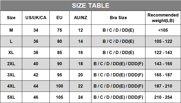Click the Bra Size column header
The width and height of the screenshot is (181, 103).
(x=118, y=18)
